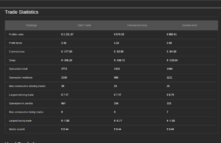
Task: Select the Scambi short column header
Action: 190,25
